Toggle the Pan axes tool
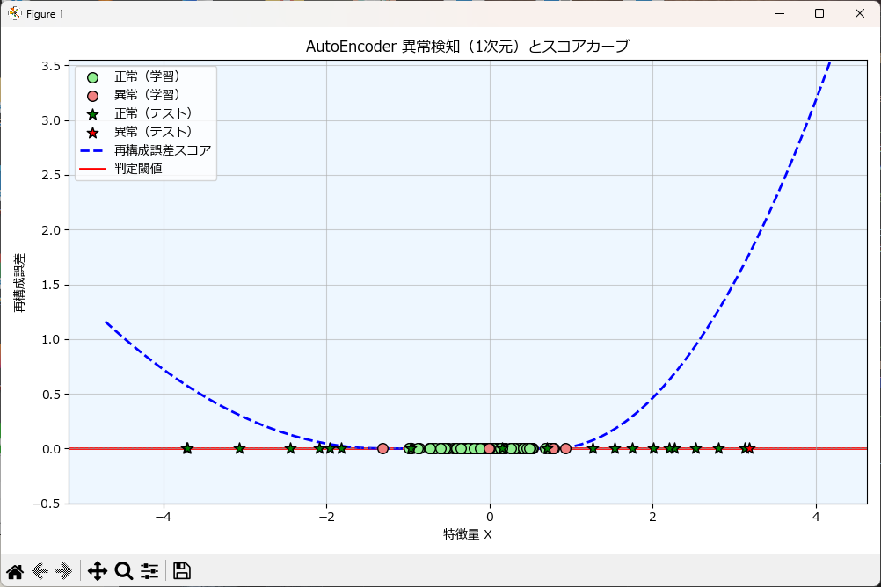The height and width of the screenshot is (587, 881). tap(98, 571)
